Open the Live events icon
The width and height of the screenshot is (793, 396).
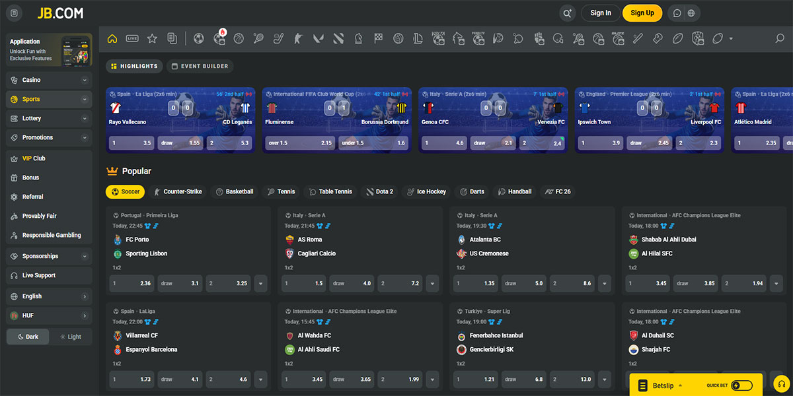pyautogui.click(x=132, y=39)
